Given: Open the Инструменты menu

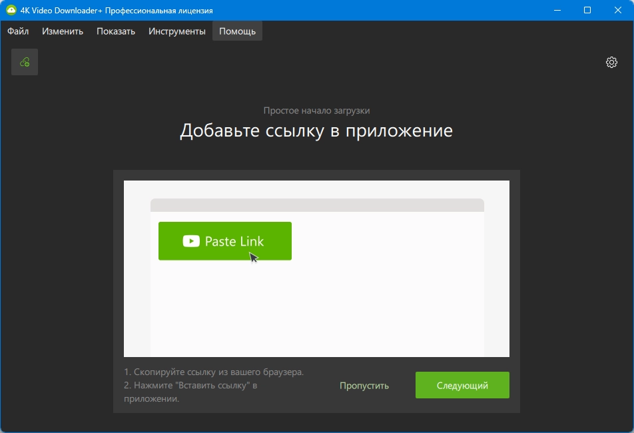Looking at the screenshot, I should (176, 31).
